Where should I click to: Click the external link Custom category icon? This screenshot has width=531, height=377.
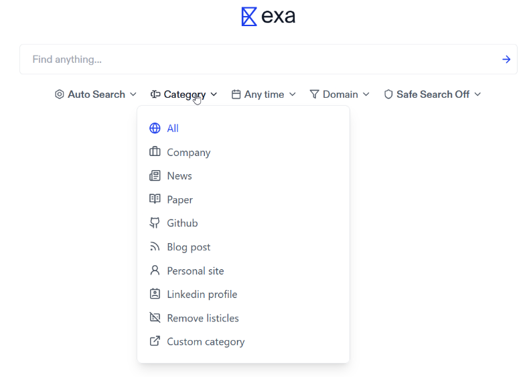155,342
